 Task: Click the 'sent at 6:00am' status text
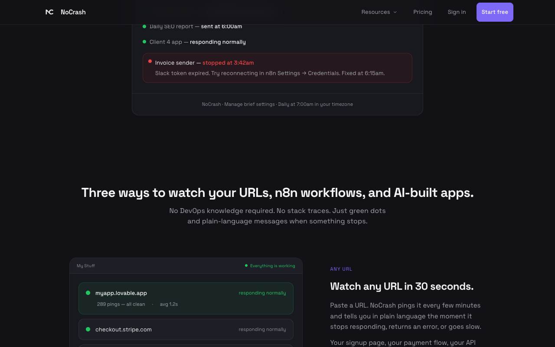click(x=222, y=26)
